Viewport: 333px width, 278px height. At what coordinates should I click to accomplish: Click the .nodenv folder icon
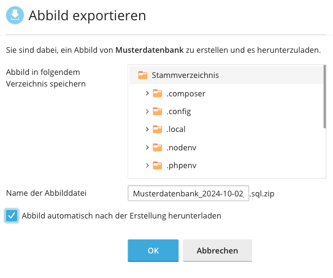tap(158, 147)
